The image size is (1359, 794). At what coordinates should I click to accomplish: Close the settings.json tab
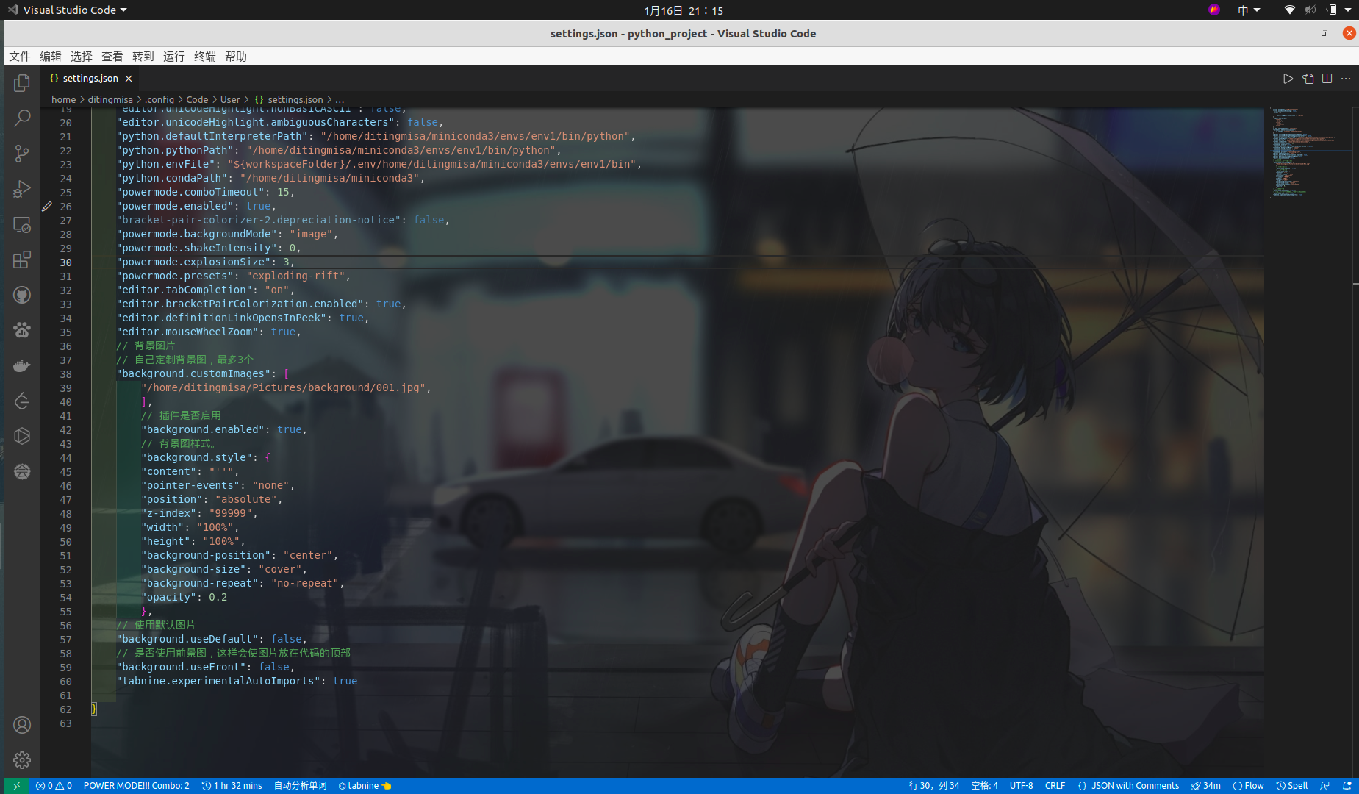pyautogui.click(x=129, y=79)
